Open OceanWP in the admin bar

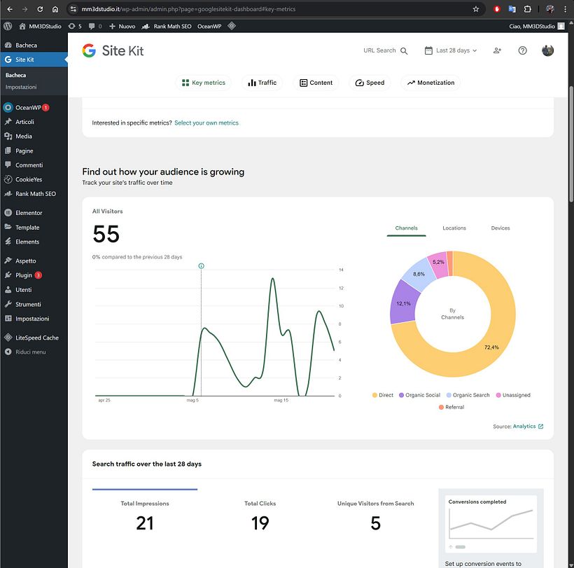[209, 26]
